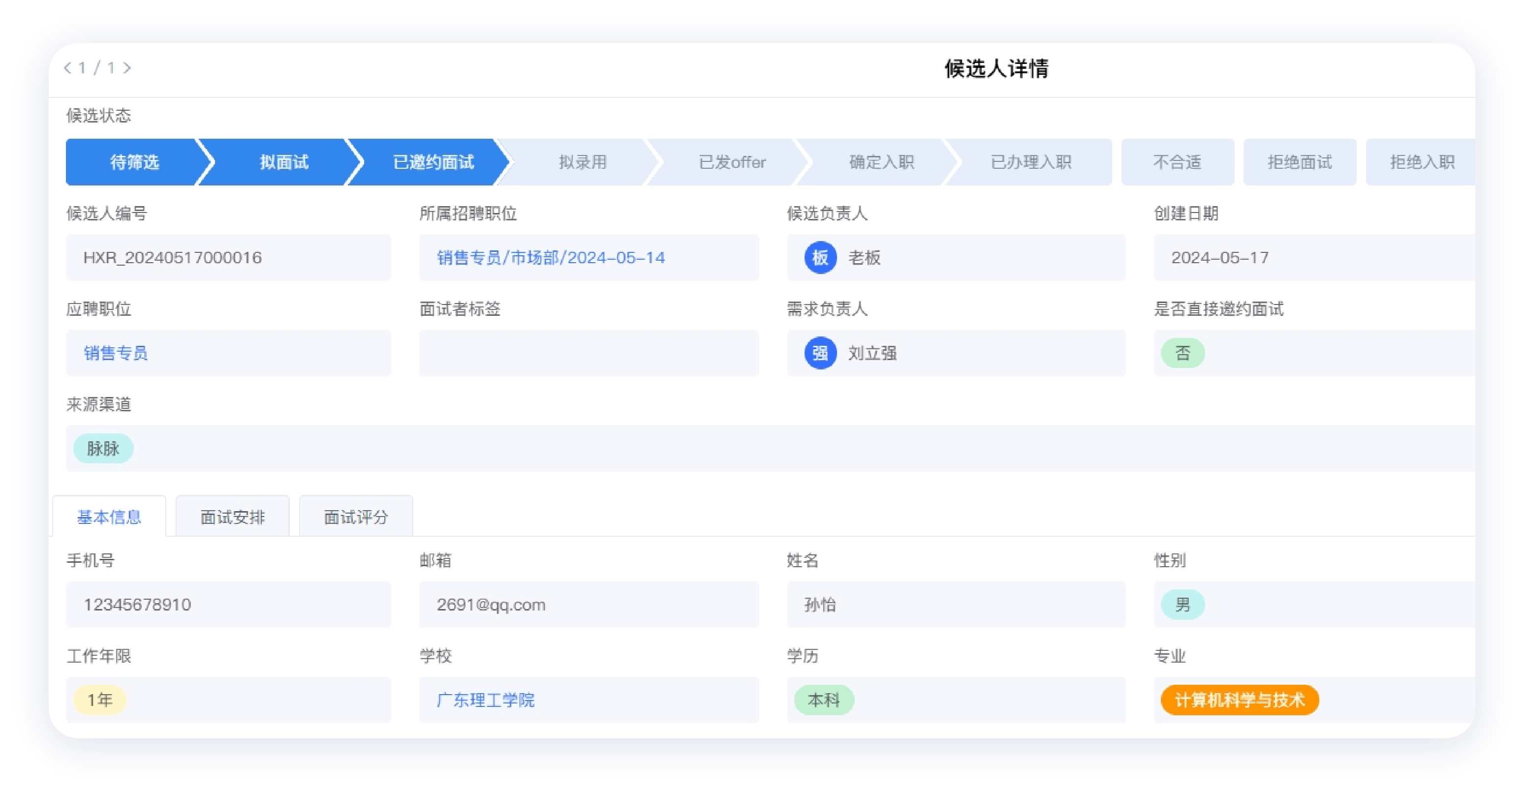
Task: Open the 面试安排 tab
Action: (x=232, y=517)
